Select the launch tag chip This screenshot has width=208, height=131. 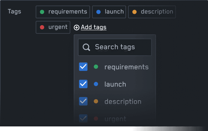[109, 12]
